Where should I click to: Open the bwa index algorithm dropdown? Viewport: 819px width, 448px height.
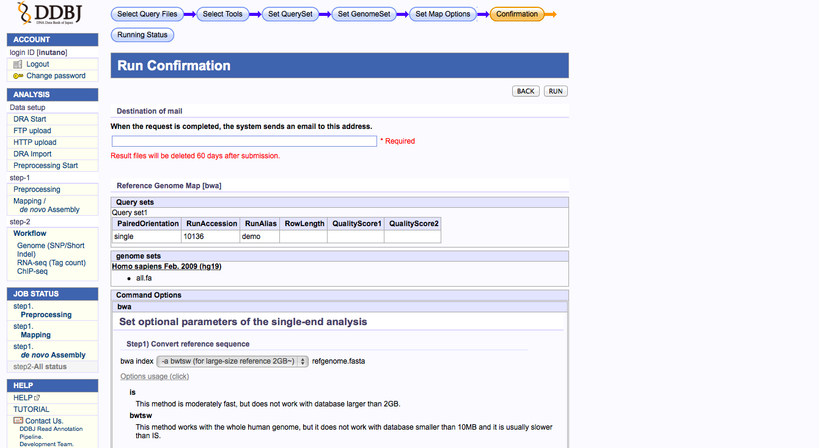[x=232, y=361]
